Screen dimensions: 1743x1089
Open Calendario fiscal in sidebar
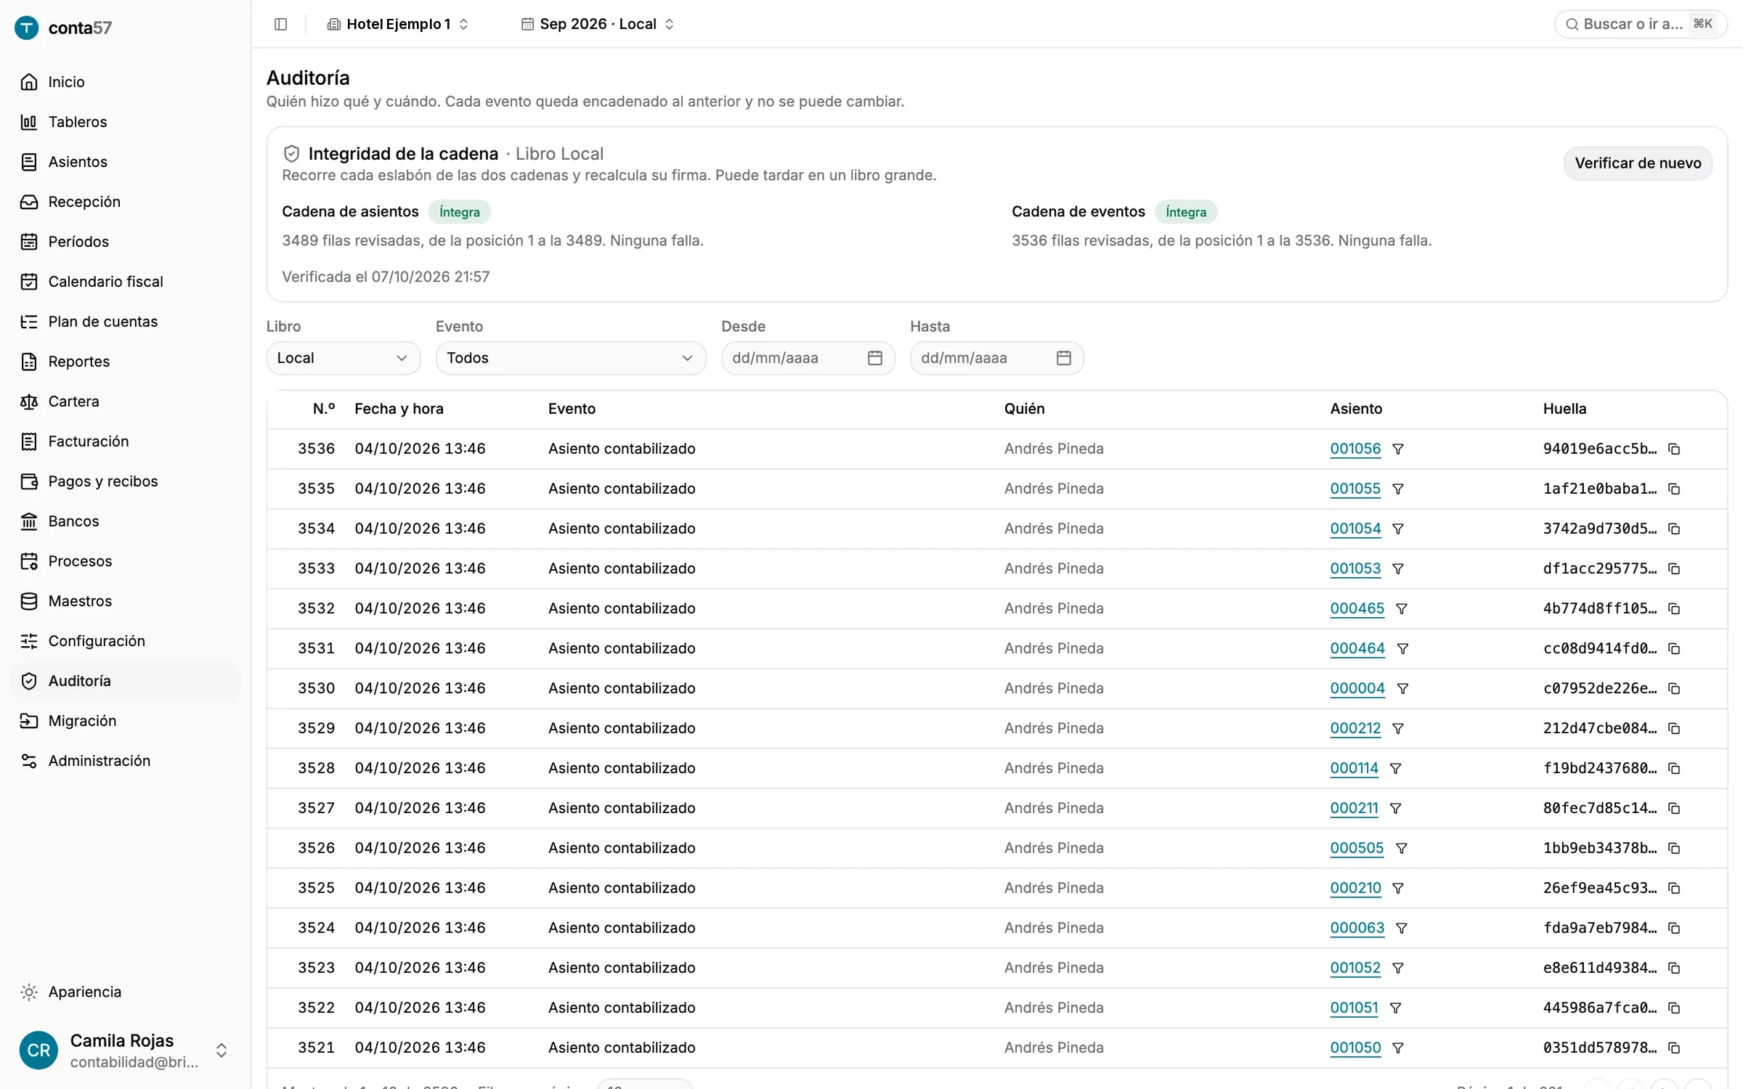coord(125,282)
